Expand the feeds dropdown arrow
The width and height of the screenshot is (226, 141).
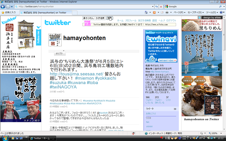point(158,13)
